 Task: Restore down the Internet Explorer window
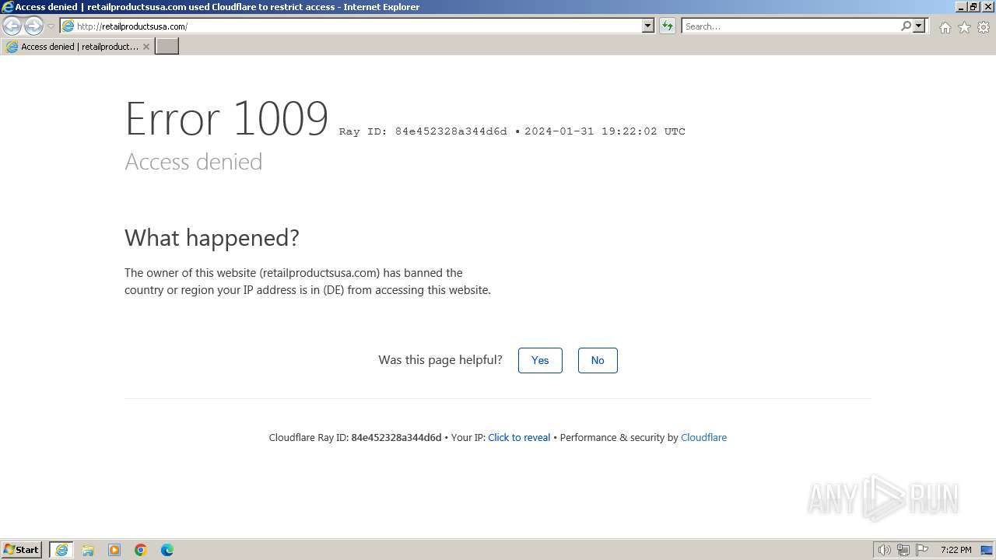(973, 7)
